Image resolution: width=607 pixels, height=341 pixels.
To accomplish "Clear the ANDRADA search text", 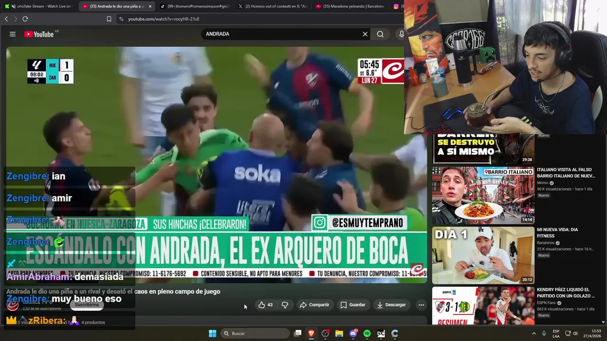I will (365, 34).
